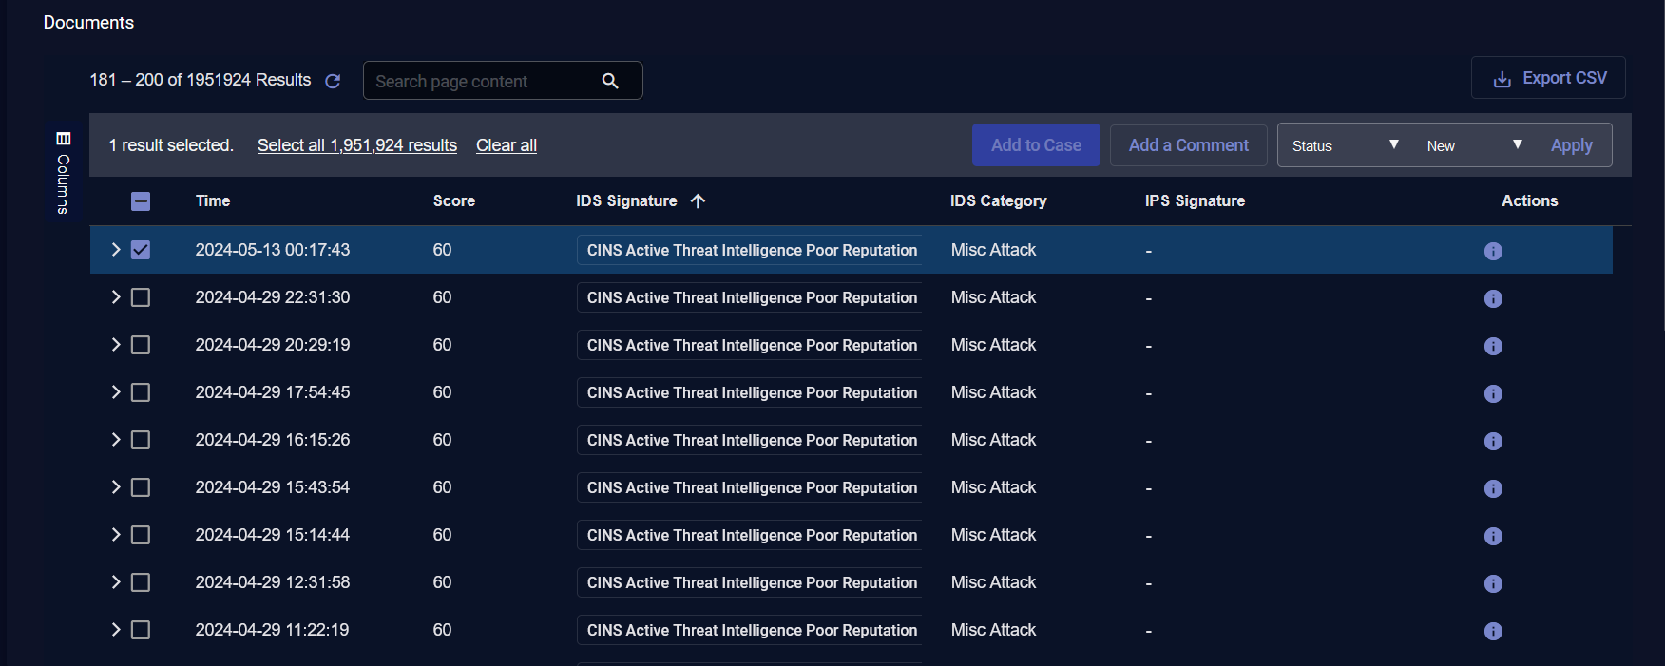1665x666 pixels.
Task: Sort by the Time column header
Action: (x=213, y=201)
